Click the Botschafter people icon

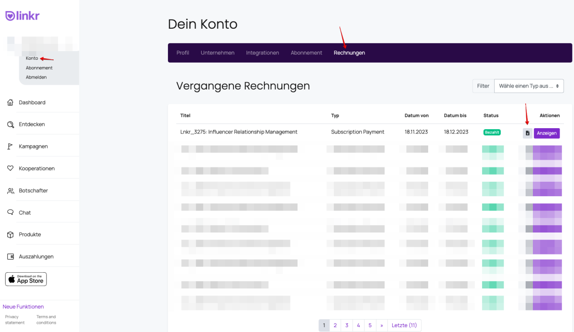point(11,190)
